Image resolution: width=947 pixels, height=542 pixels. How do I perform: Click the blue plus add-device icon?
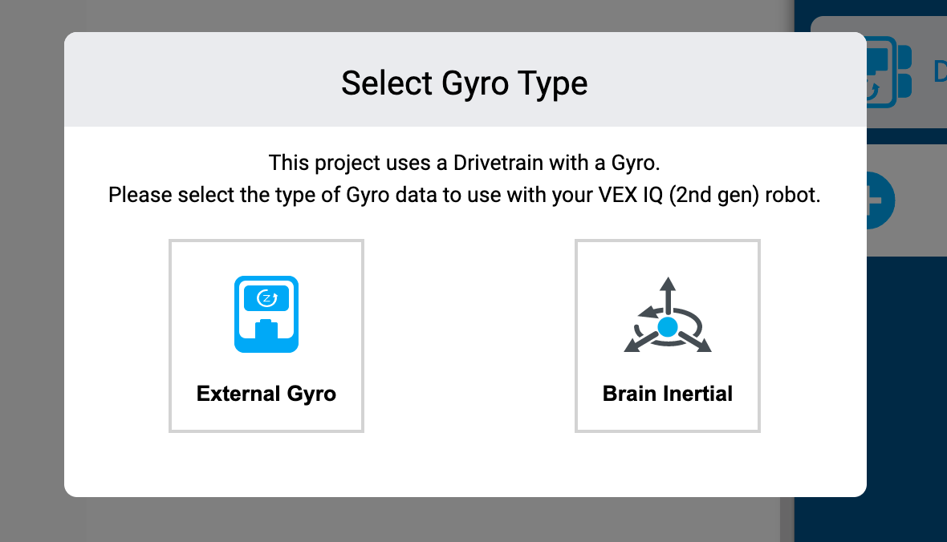877,200
